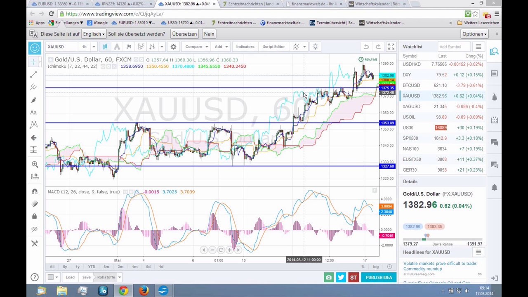
Task: Toggle log scale on price axis
Action: coord(376,267)
